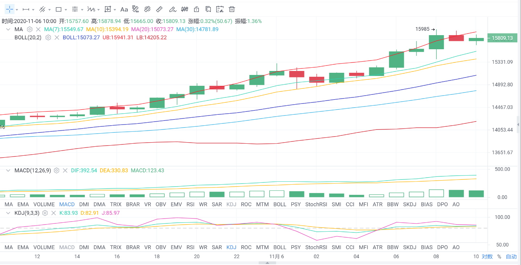Image resolution: width=521 pixels, height=265 pixels.
Task: Switch MACD pane to RSI indicator
Action: [190, 205]
